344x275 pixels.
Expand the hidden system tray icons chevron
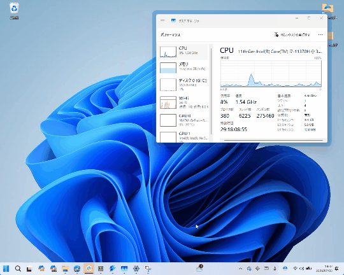pyautogui.click(x=240, y=269)
